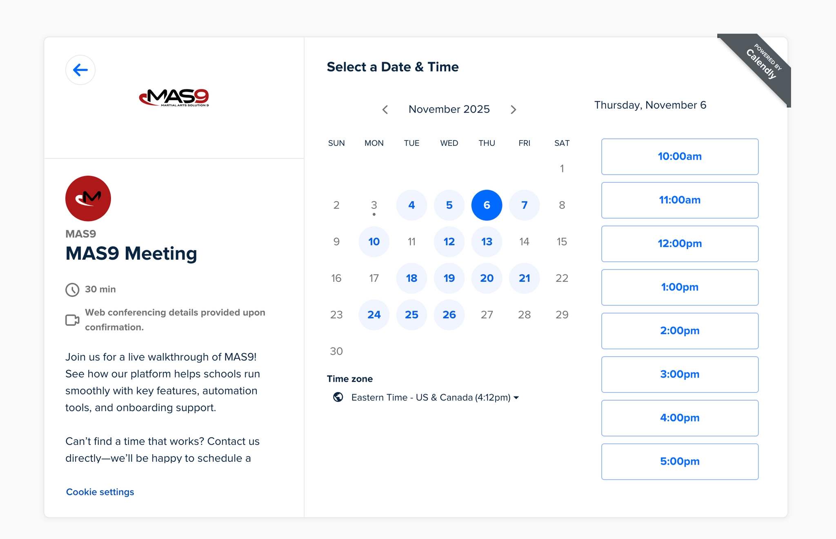Select the 2:00pm appointment slot

[x=679, y=331]
